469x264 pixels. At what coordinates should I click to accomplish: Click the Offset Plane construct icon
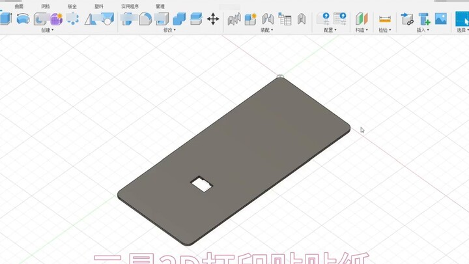pos(362,19)
